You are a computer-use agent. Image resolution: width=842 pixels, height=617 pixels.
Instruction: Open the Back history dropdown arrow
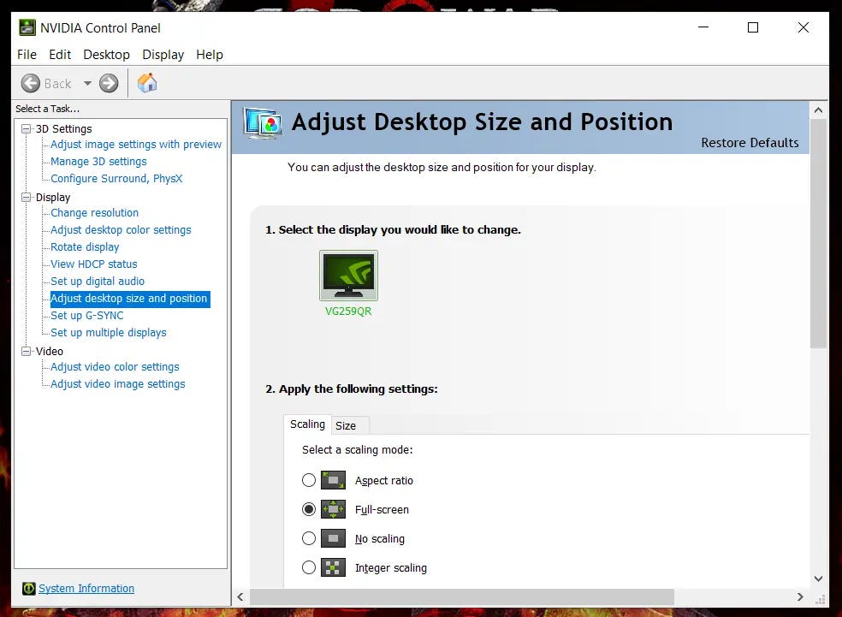(x=87, y=83)
